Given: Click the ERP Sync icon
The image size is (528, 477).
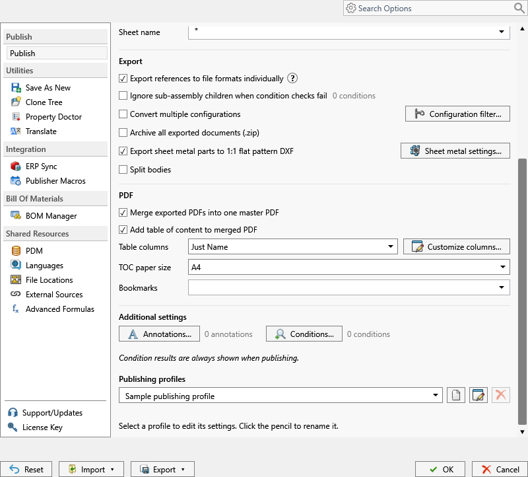Looking at the screenshot, I should point(16,166).
